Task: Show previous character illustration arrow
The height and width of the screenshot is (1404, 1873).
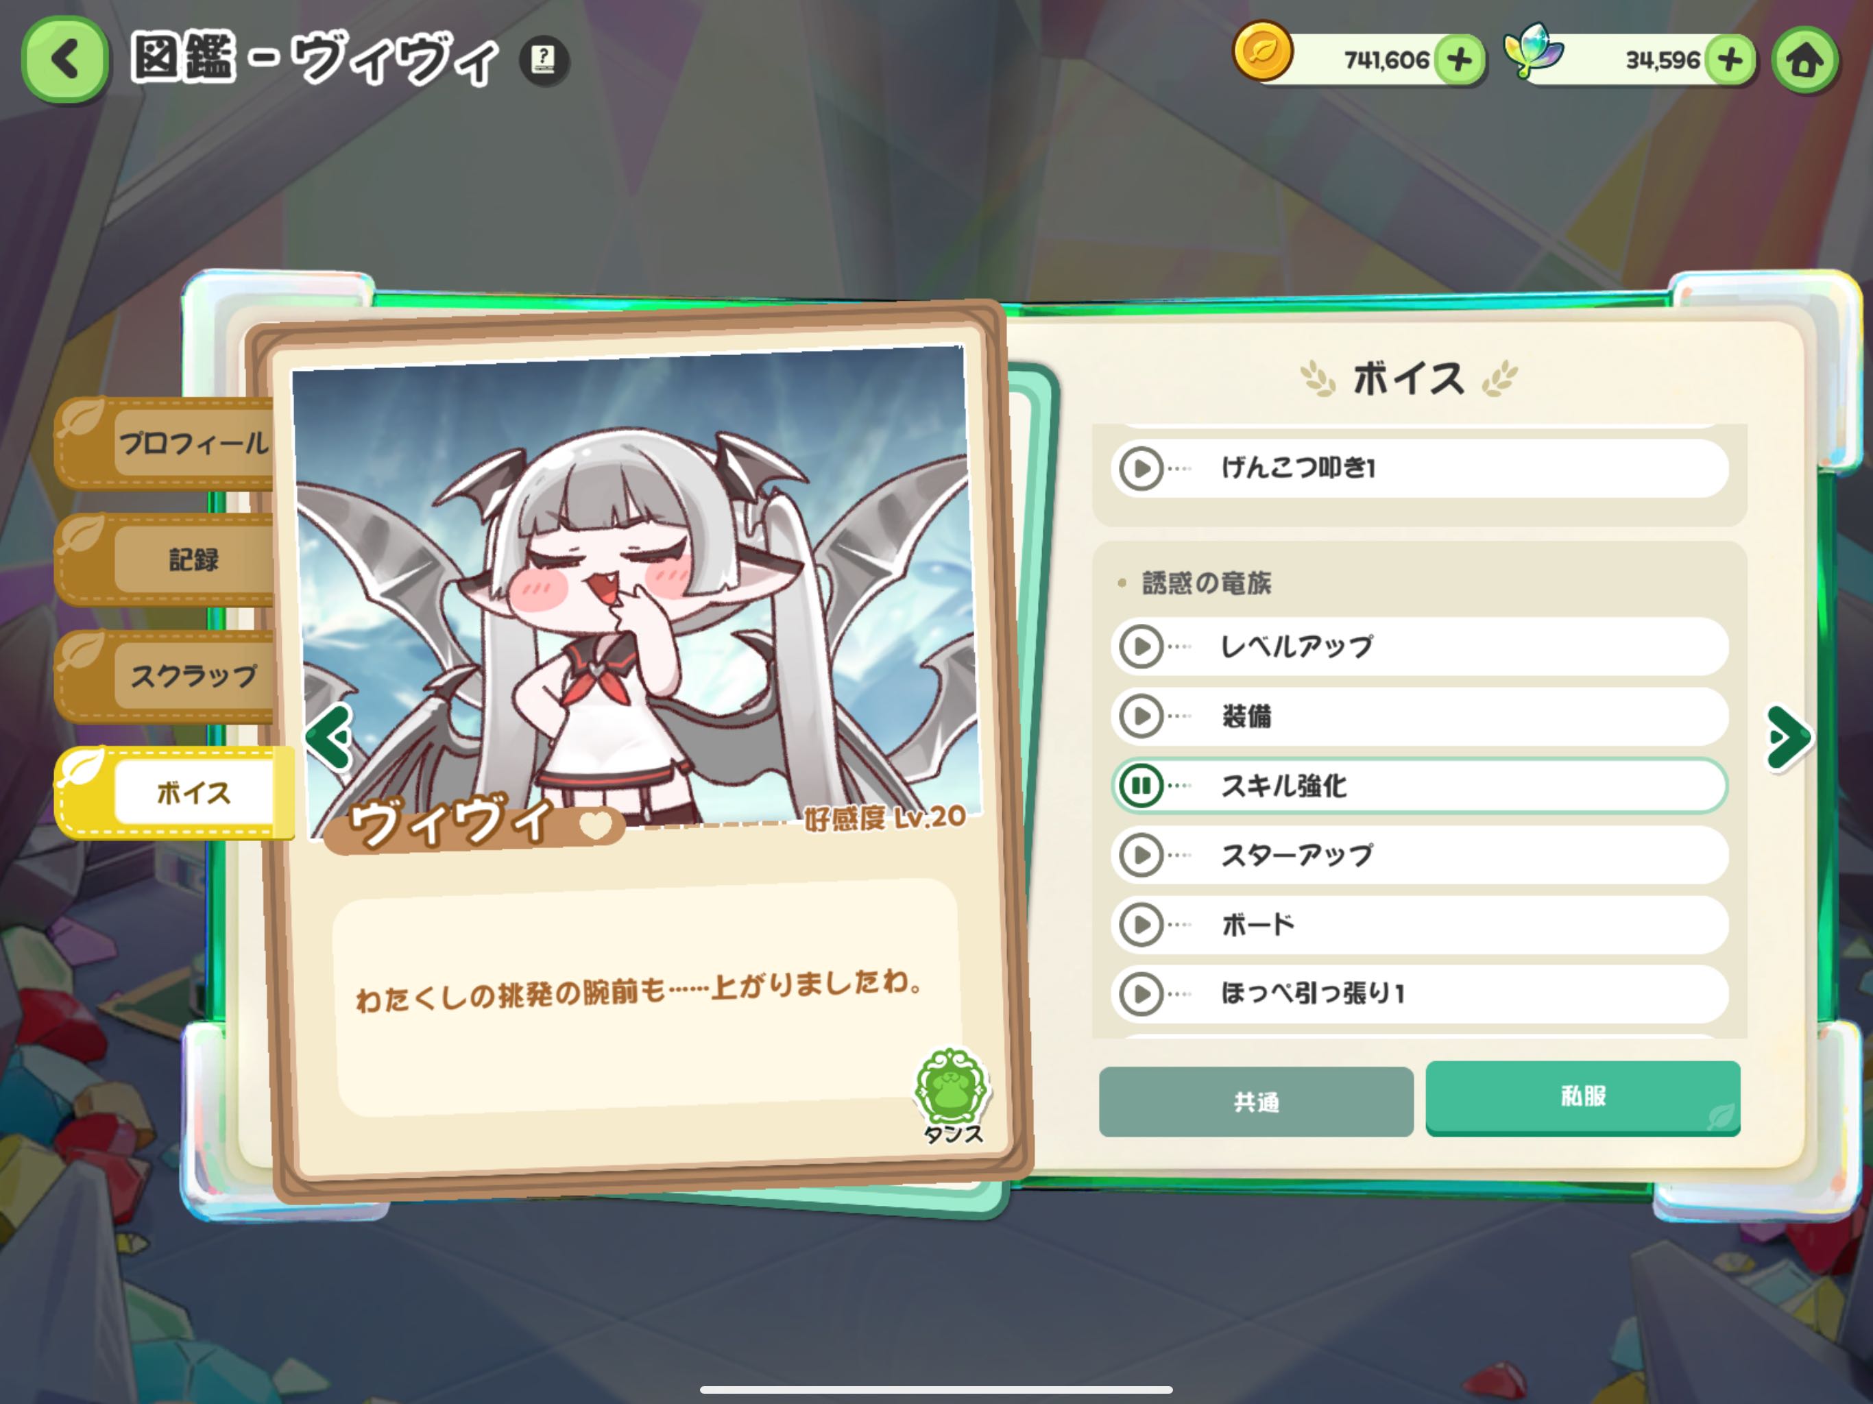Action: [330, 737]
